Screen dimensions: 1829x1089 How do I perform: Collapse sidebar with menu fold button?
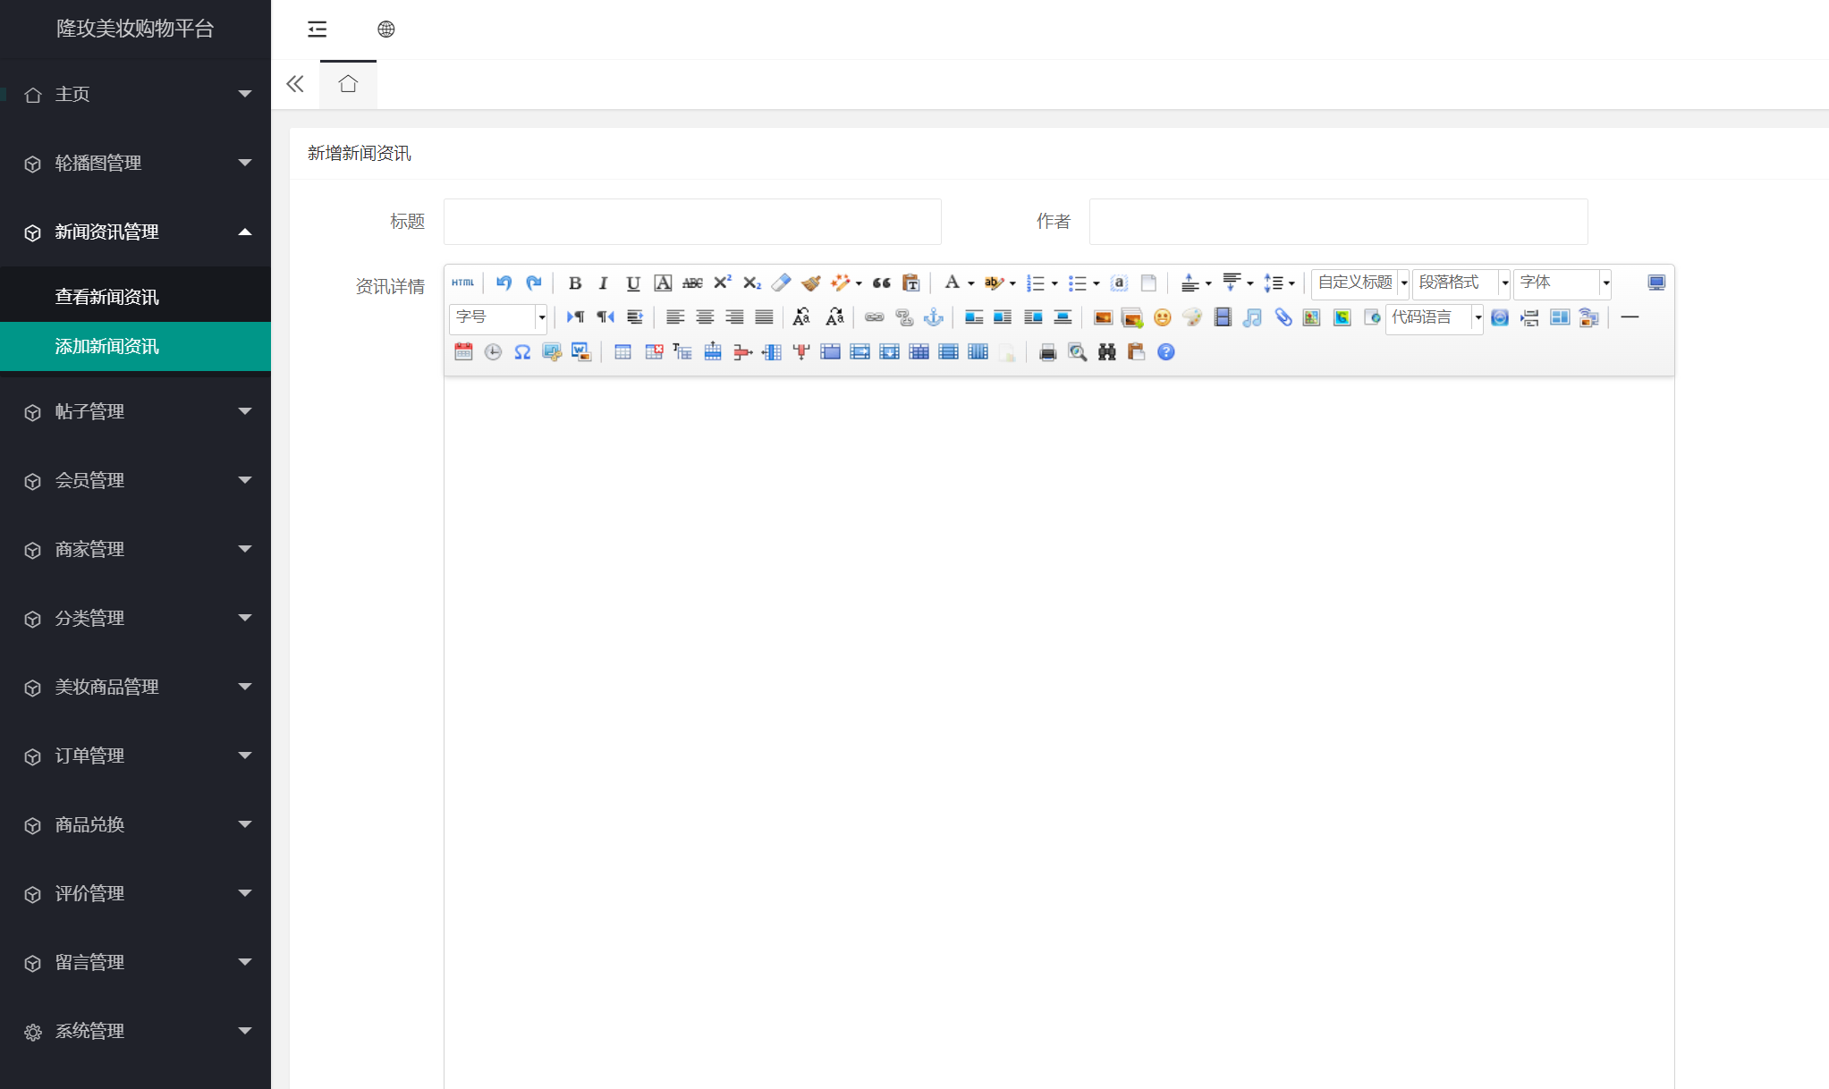click(317, 30)
